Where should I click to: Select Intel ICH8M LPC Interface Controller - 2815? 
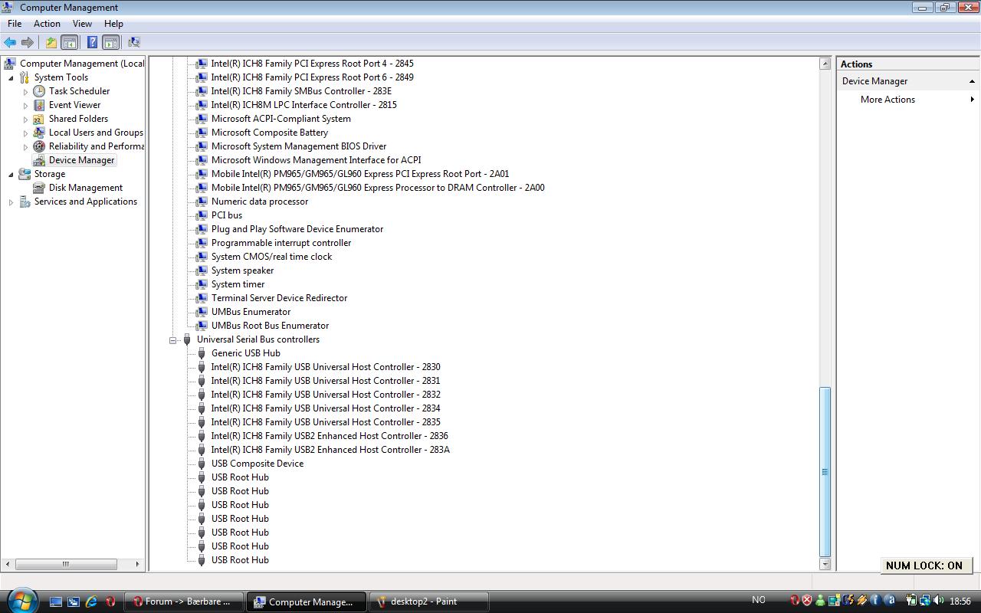click(x=304, y=105)
